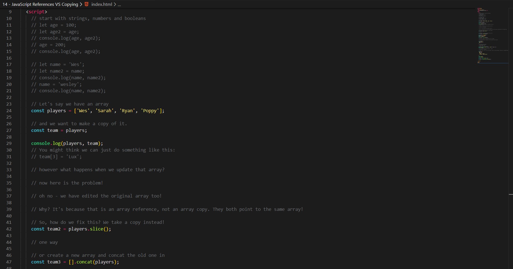Click 'team2' variable name on line 42

pos(54,229)
